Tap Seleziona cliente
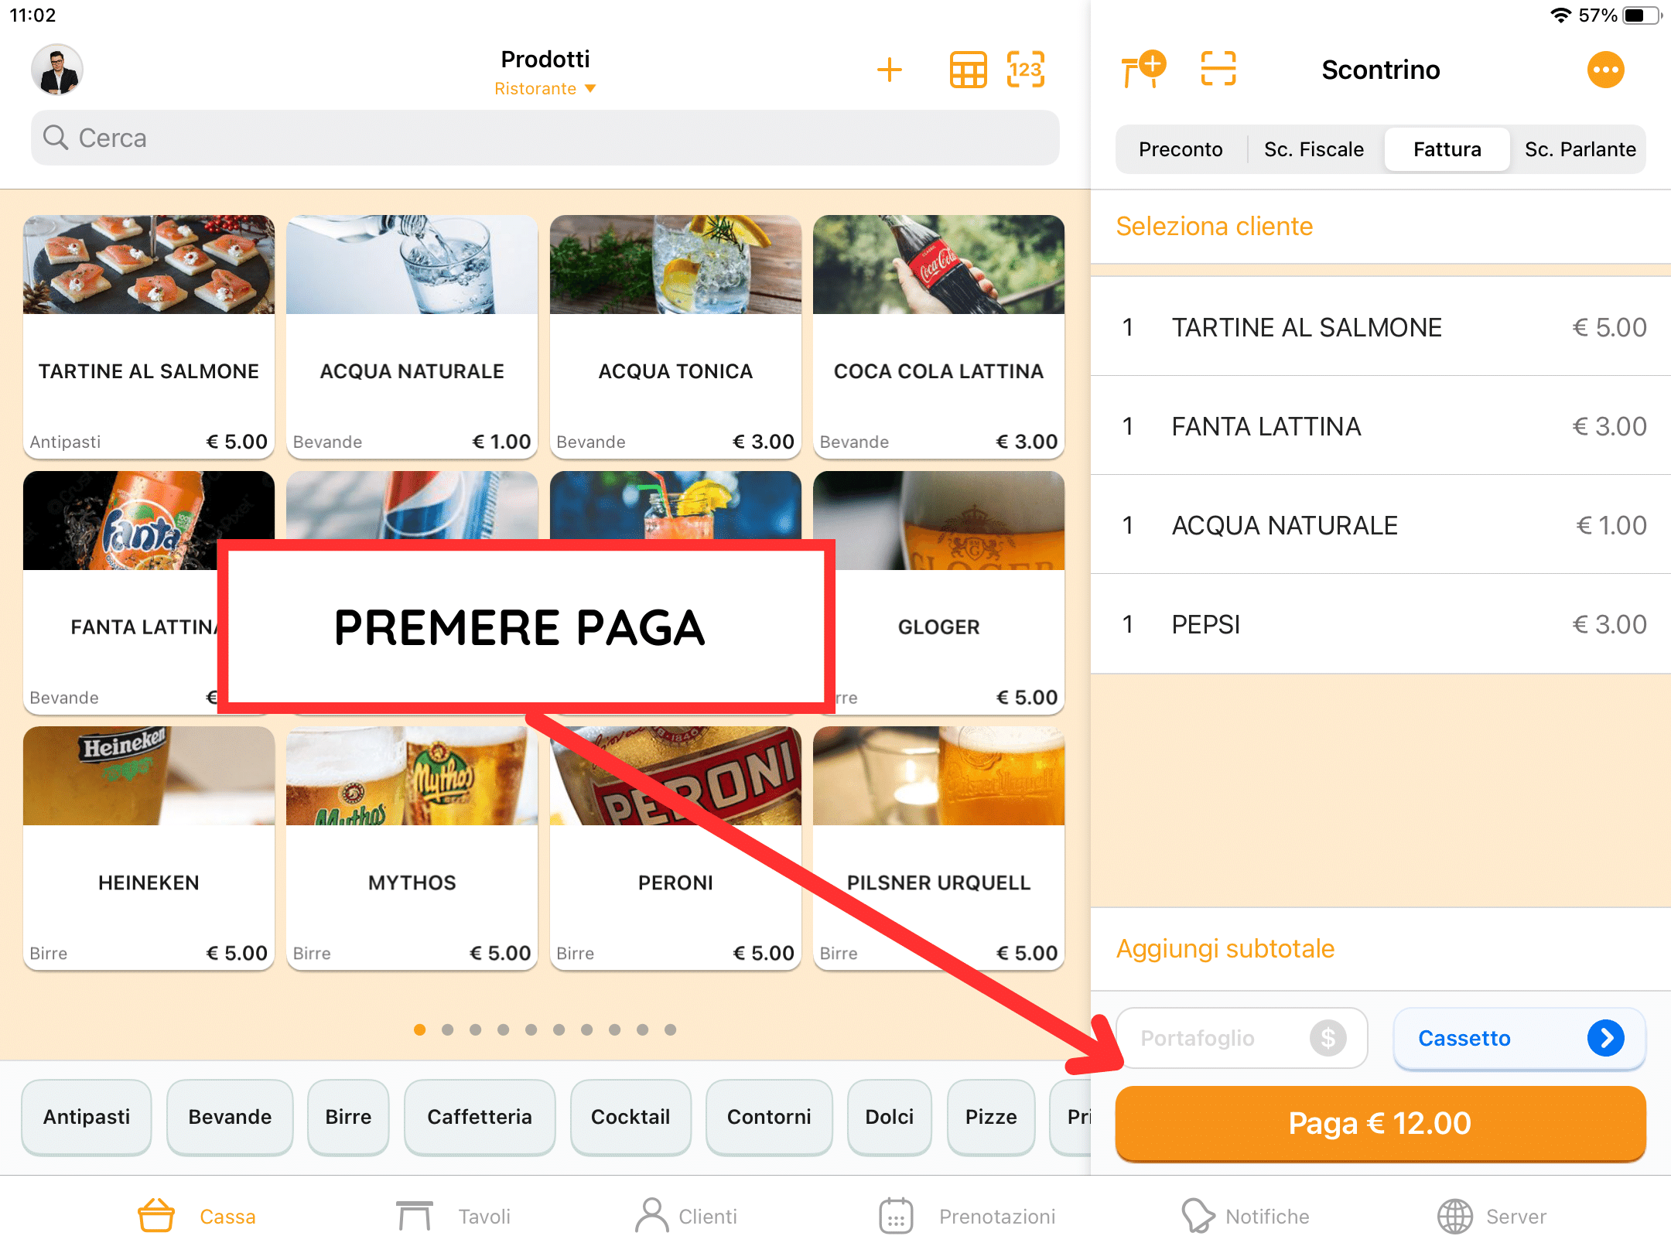Viewport: 1671px width, 1253px height. click(x=1214, y=227)
